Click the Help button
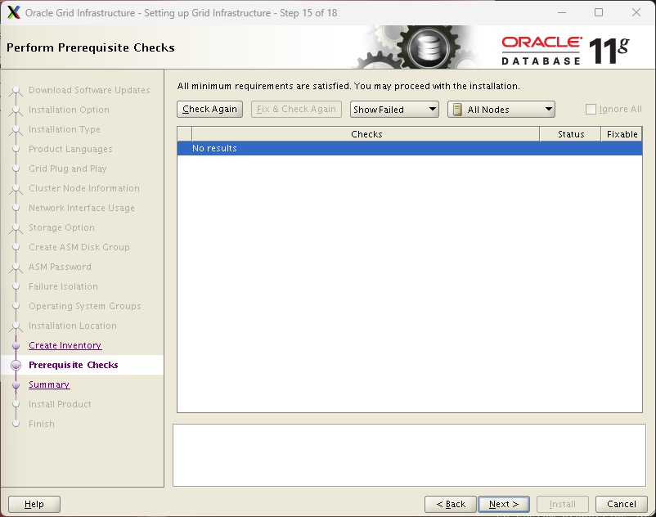The width and height of the screenshot is (656, 517). (34, 504)
